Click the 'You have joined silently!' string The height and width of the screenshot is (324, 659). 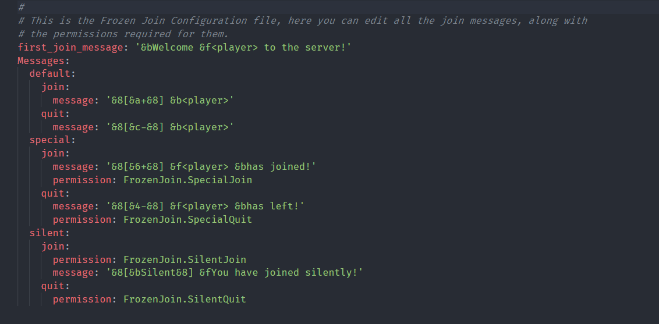235,273
